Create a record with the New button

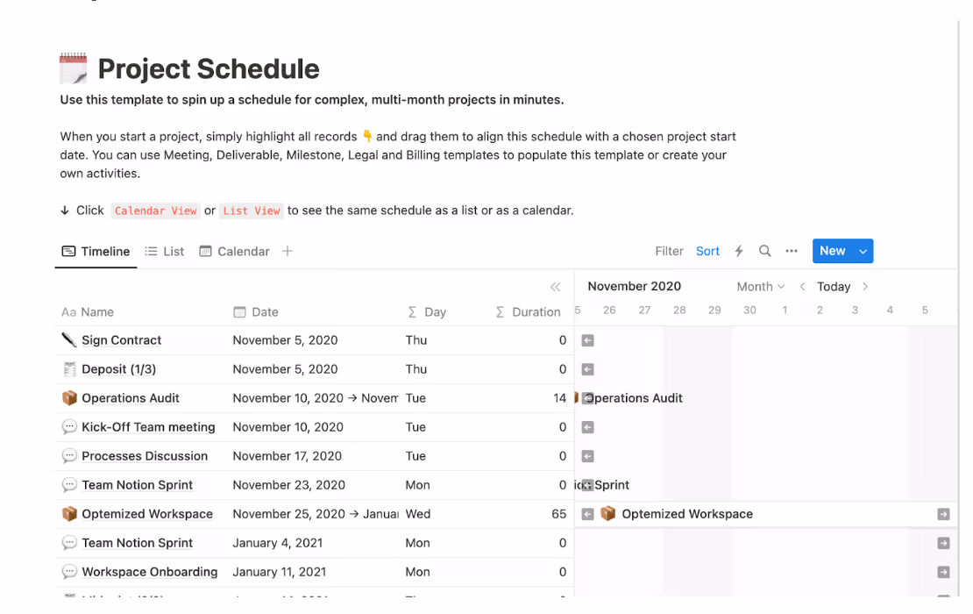[x=833, y=251]
